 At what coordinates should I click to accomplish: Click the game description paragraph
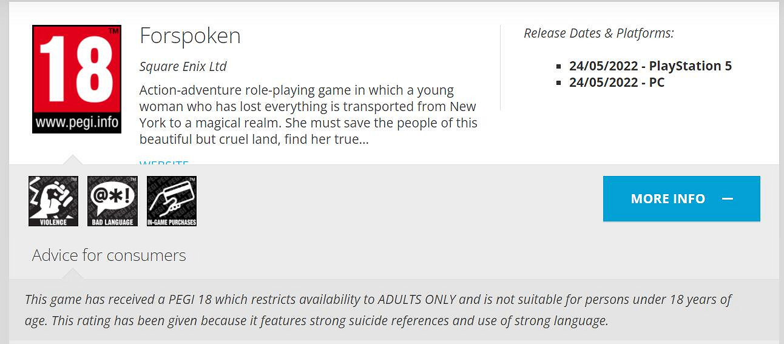[x=308, y=115]
